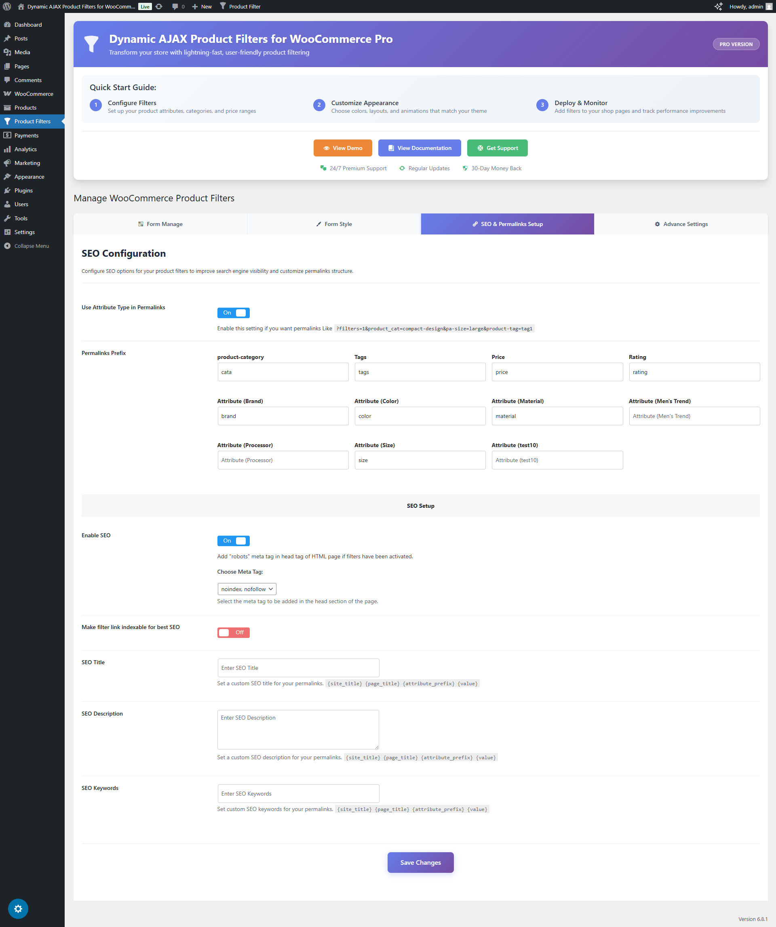Click the orange View Demo button
Viewport: 776px width, 927px height.
click(x=343, y=148)
